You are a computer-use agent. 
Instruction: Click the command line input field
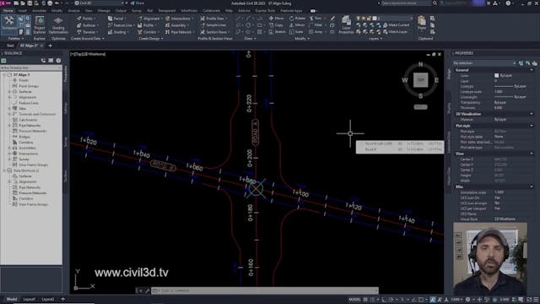point(264,290)
